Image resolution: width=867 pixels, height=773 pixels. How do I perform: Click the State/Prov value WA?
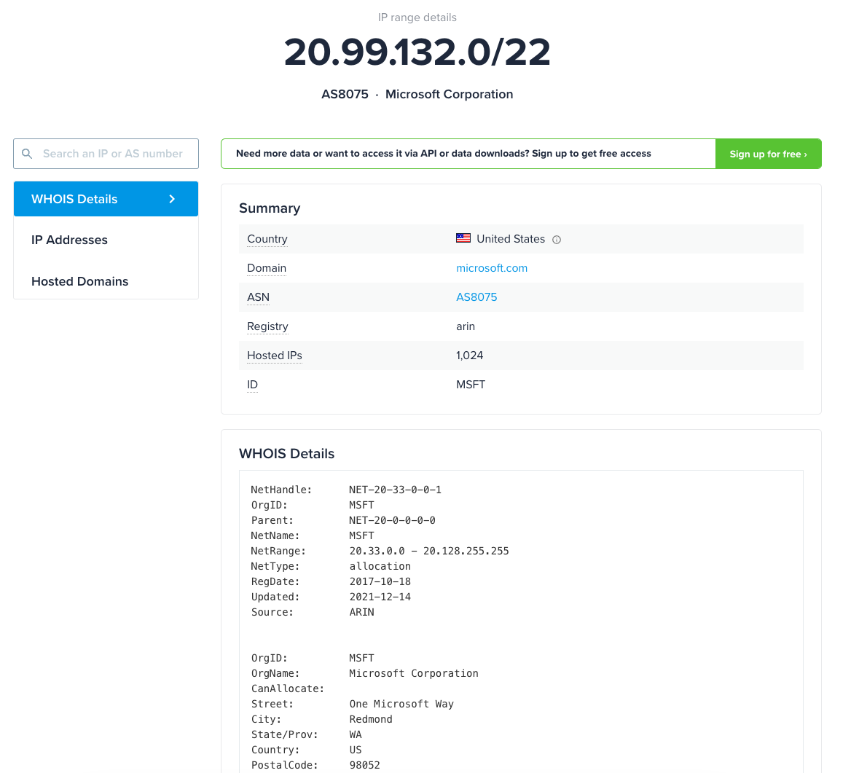pos(356,735)
